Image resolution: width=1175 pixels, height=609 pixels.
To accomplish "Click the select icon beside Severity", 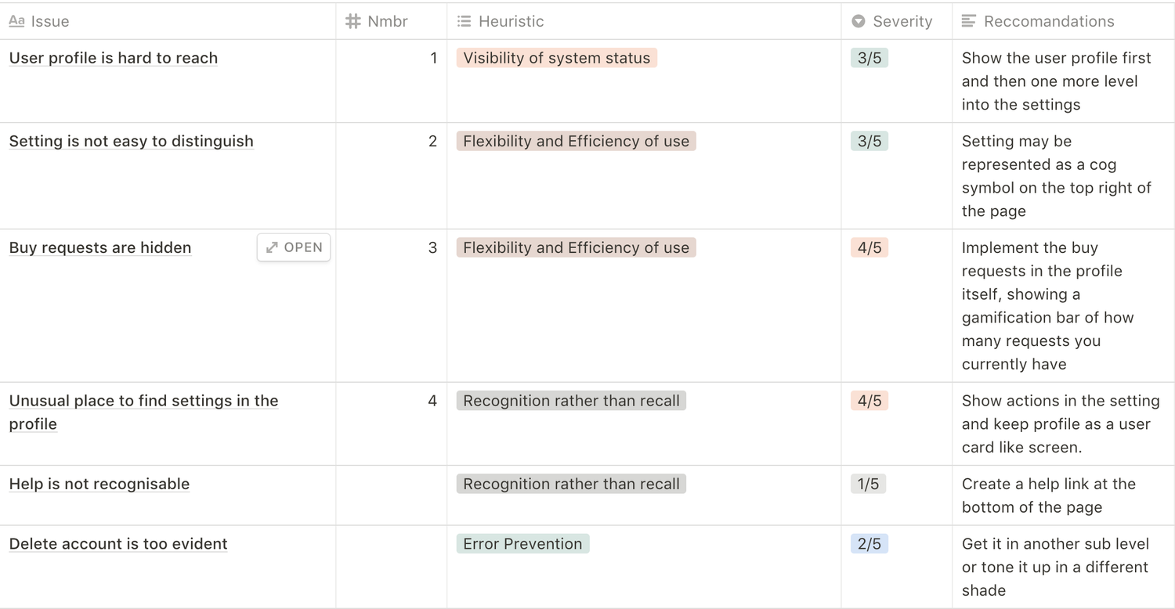I will coord(859,21).
